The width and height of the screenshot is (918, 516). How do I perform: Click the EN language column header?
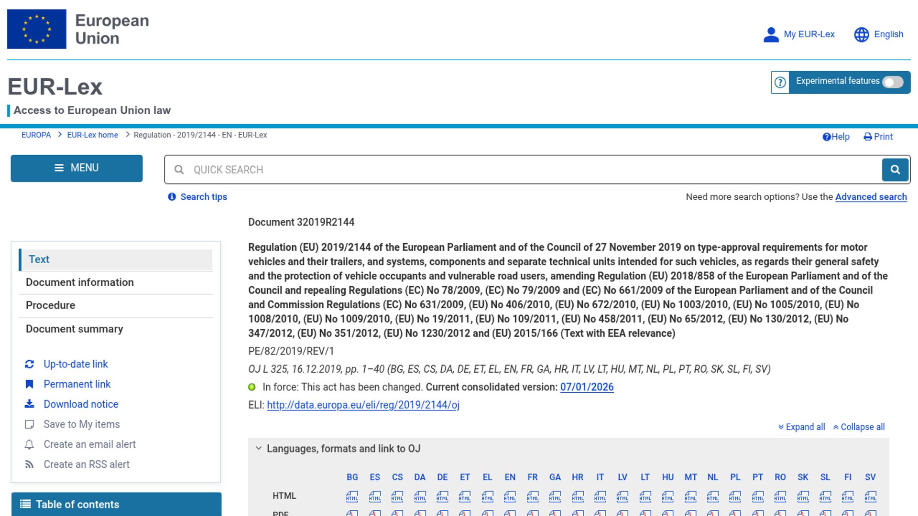point(510,477)
